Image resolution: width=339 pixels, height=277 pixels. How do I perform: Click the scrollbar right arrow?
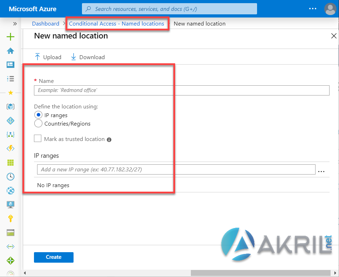(x=335, y=273)
